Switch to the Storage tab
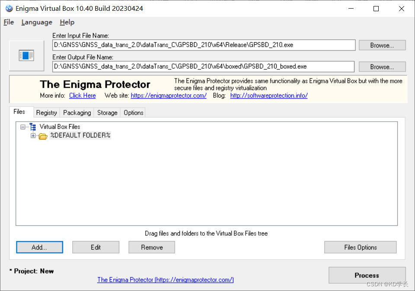Viewport: 415px width, 291px height. (107, 113)
